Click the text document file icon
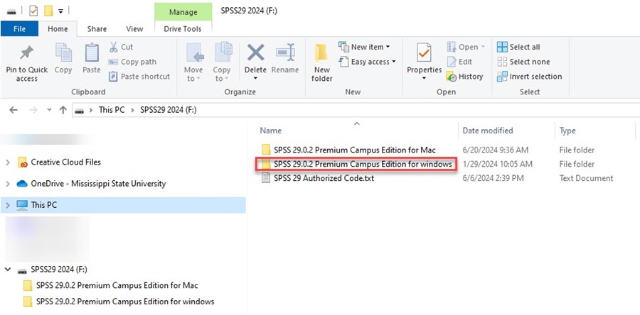 click(266, 178)
